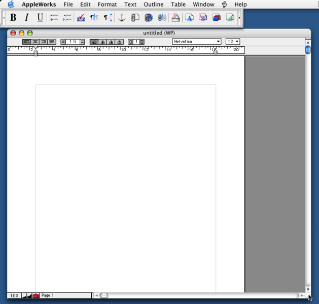Click the move-right outline icon with the red arrow
Screen dimensions: 319x304
coord(67,18)
